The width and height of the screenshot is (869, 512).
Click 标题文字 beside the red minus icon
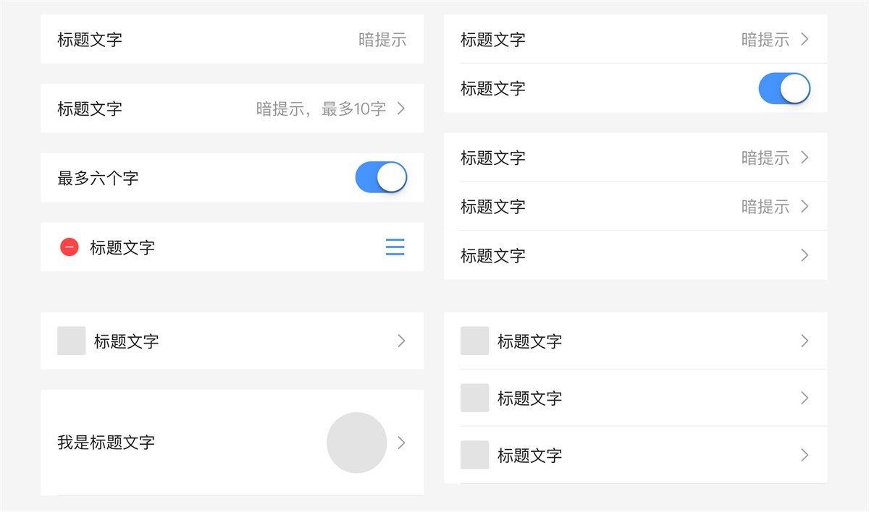[122, 248]
